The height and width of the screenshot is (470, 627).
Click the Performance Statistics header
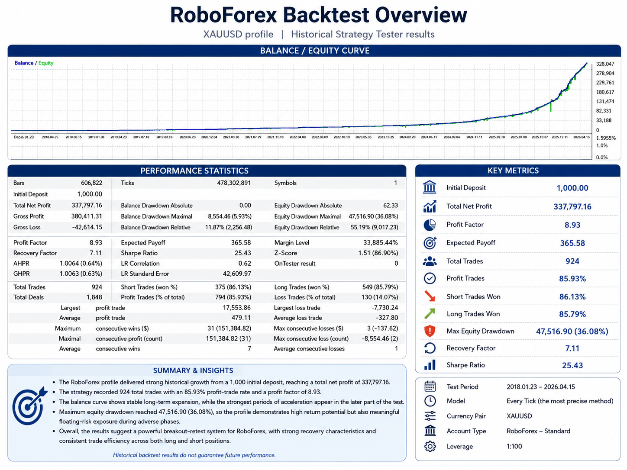pyautogui.click(x=207, y=171)
